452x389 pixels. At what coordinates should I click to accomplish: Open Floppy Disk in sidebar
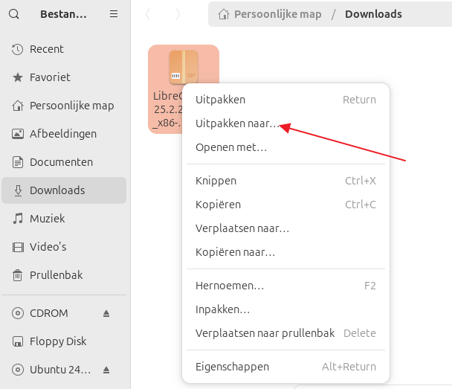coord(58,341)
